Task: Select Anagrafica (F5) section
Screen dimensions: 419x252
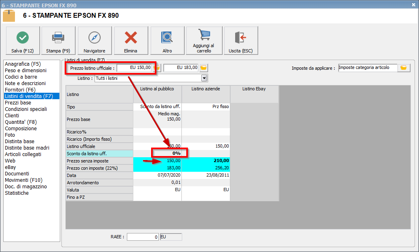Action: [x=23, y=64]
